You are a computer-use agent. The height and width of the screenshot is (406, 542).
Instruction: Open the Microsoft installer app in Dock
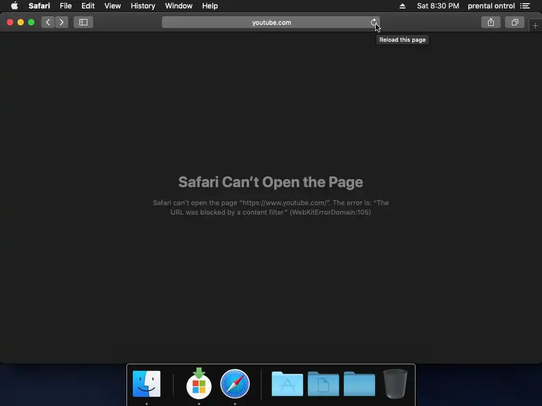(199, 384)
